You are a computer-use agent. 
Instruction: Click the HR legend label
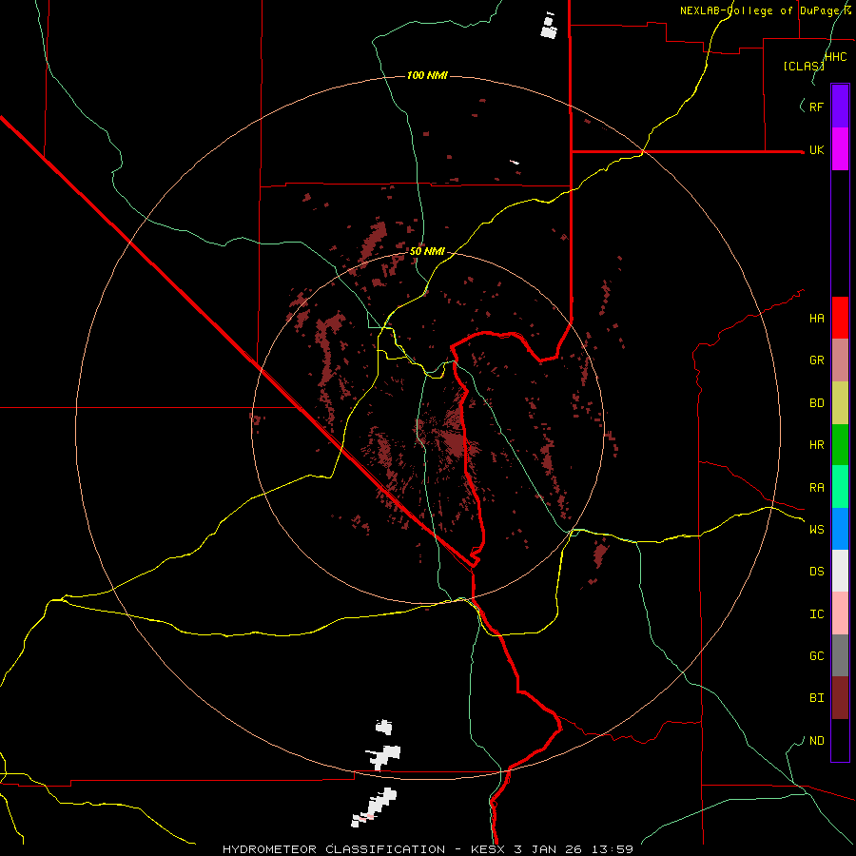816,444
